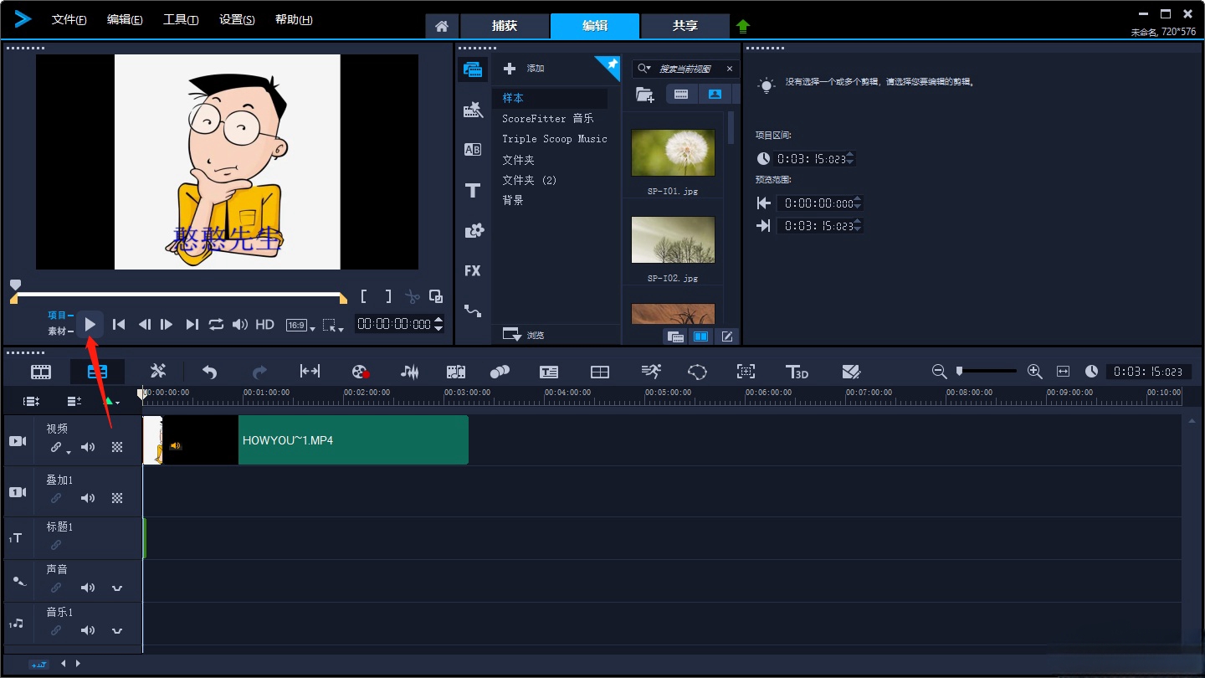Switch timeline to Storyboard view

pos(41,372)
